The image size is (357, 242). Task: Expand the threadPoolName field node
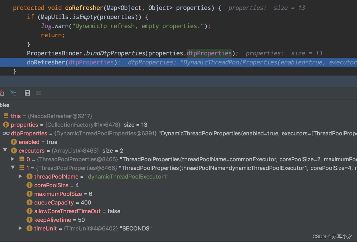20,176
